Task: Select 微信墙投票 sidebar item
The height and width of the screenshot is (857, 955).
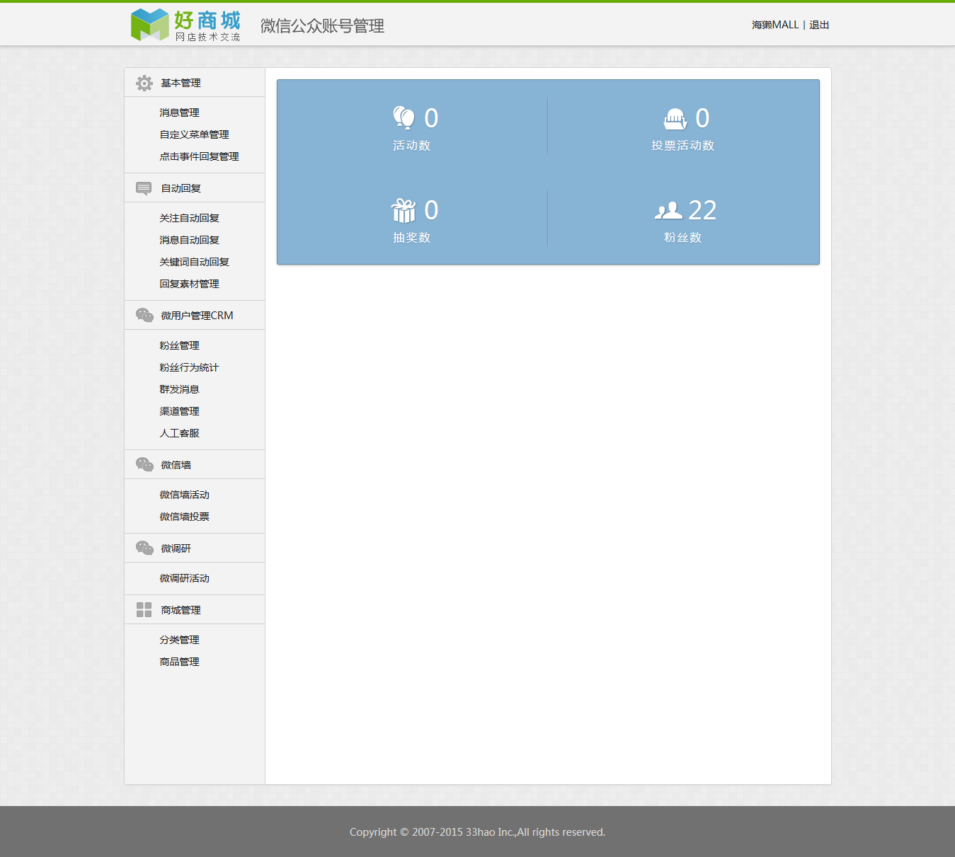Action: tap(184, 517)
